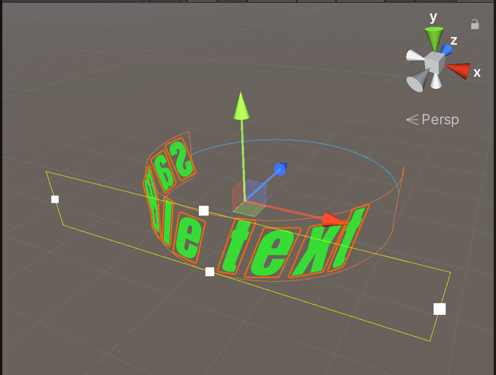Toggle the scene gizmo padlock

point(475,24)
